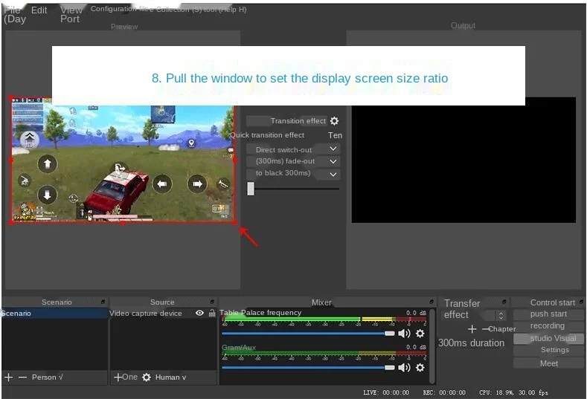Click the CPU: 18.9%, 30.00 fps text
This screenshot has height=399, width=587.
pos(513,392)
